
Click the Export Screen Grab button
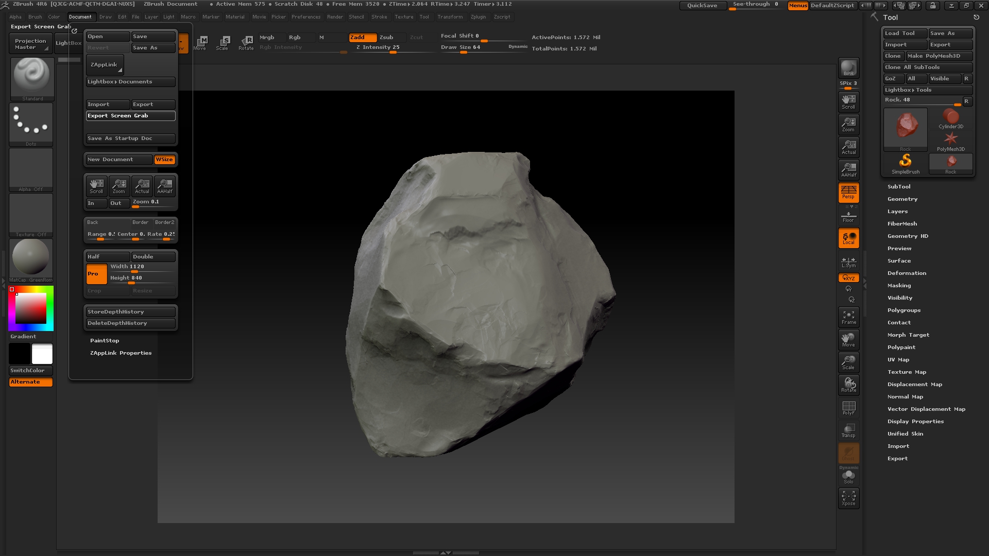(130, 116)
